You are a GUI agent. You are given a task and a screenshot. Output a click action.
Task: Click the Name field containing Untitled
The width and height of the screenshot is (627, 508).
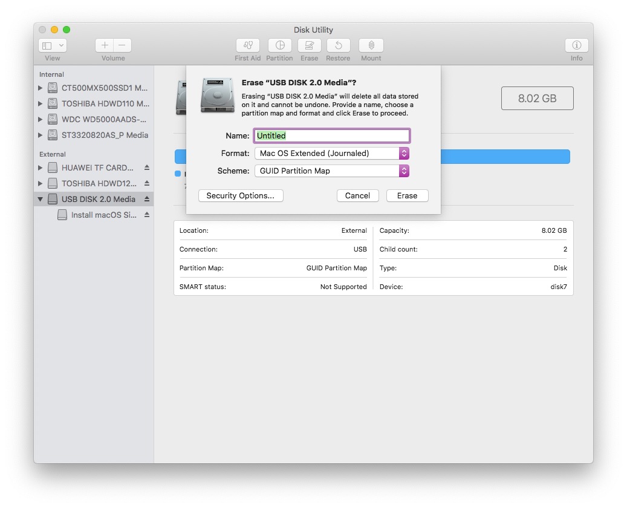coord(332,135)
